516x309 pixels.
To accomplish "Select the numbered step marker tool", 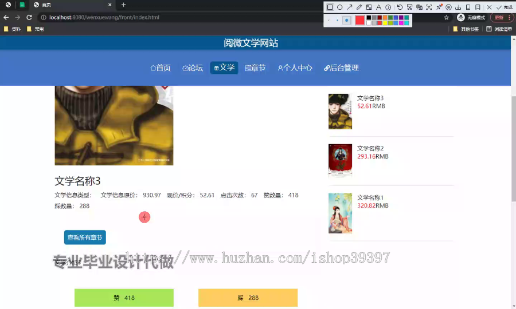I will (388, 7).
